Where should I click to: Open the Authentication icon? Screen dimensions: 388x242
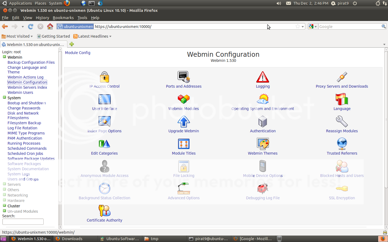[263, 122]
